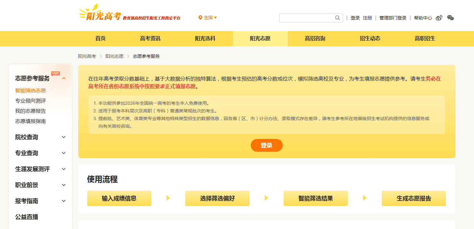Expand the 报考指南 section chevron

tap(64, 201)
